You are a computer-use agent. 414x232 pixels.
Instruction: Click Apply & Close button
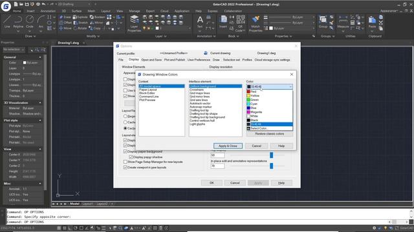228,146
